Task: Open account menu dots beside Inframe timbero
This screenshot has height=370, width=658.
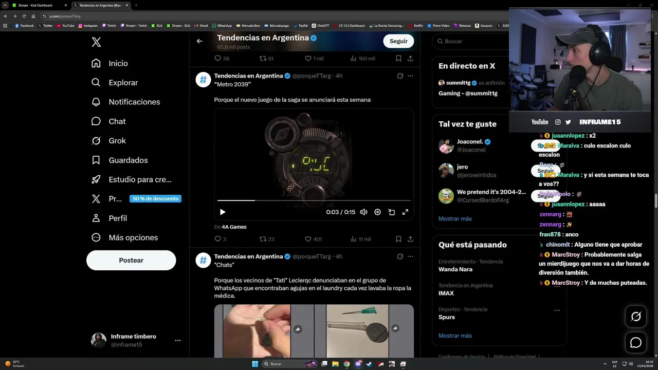Action: [178, 340]
